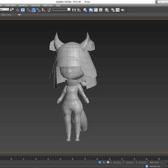Open the Material Editor

tap(107, 10)
